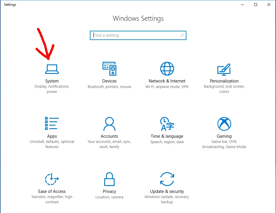Open System settings with the laptop icon
Viewport: 276px width, 213px height.
tap(52, 69)
